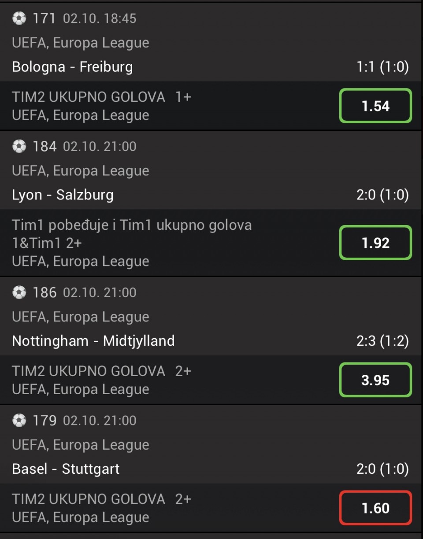Click the match number 171 with date 02.10. 18:45
423x539 pixels.
(x=85, y=18)
